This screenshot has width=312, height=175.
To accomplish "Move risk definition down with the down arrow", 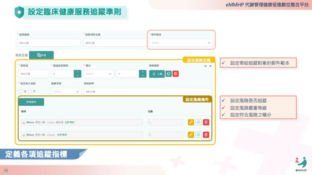I will point(210,66).
